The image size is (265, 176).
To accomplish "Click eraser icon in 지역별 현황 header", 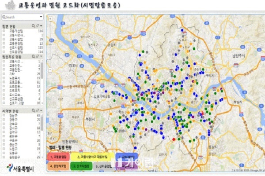I will tap(37, 110).
